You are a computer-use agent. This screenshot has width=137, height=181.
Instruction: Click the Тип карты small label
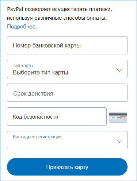tap(23, 66)
